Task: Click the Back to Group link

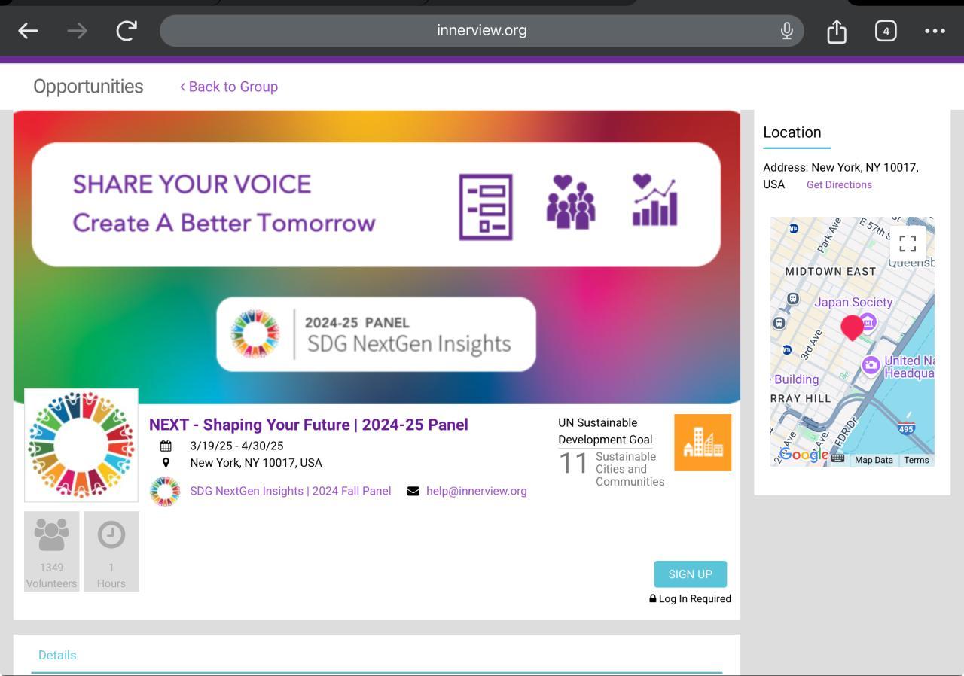Action: click(x=229, y=87)
